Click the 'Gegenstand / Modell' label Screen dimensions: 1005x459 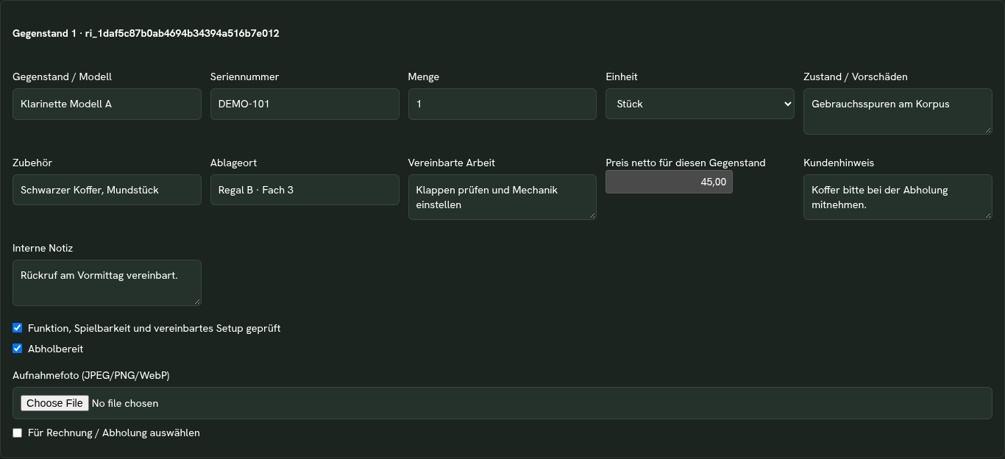coord(63,76)
